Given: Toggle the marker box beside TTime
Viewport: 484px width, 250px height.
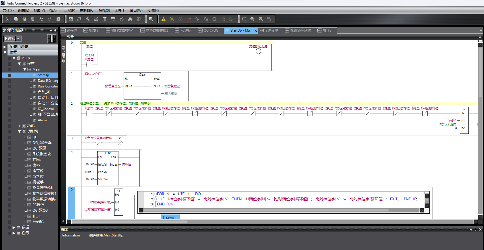Looking at the screenshot, I should click(x=9, y=160).
